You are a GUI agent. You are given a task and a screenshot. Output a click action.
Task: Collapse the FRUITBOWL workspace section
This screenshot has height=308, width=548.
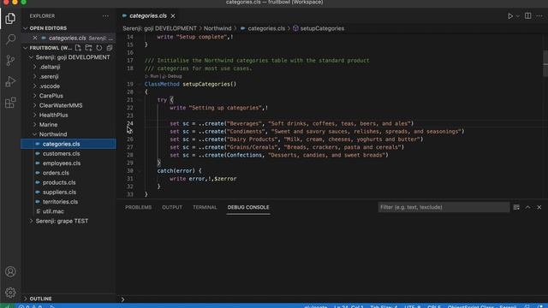[26, 48]
